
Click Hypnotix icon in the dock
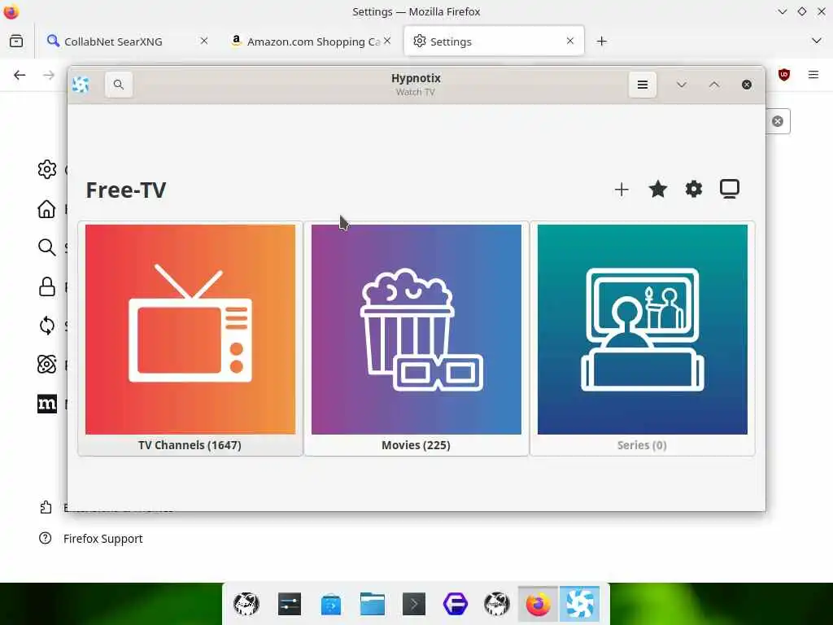[x=579, y=605]
